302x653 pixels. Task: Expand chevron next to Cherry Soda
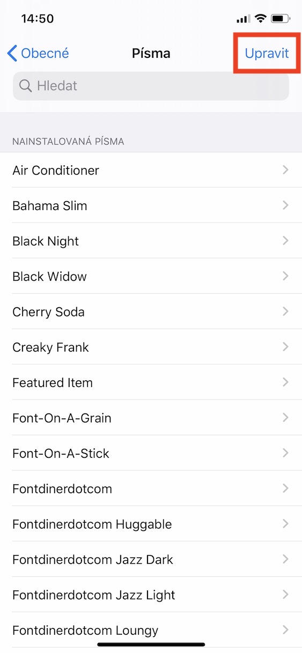[x=285, y=311]
